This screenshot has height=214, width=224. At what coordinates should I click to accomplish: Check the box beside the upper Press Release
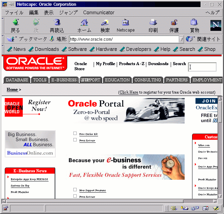(x=75, y=140)
